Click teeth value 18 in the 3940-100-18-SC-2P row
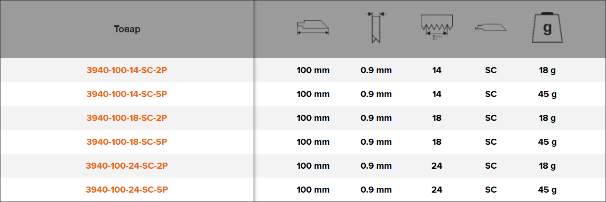This screenshot has width=606, height=202. pyautogui.click(x=437, y=118)
